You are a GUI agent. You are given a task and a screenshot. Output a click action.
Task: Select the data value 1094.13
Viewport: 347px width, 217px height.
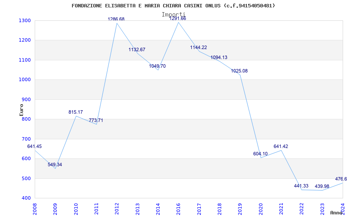[219, 57]
